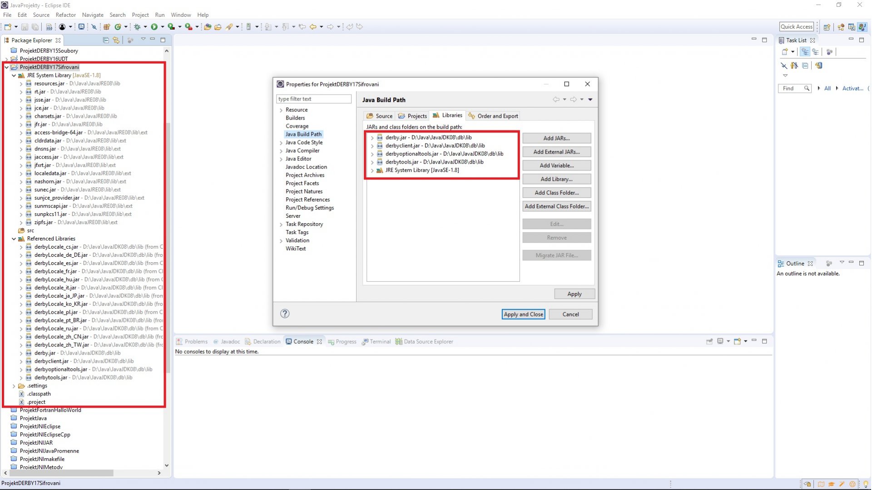Image resolution: width=872 pixels, height=490 pixels.
Task: Click the Search flashlight toolbar icon
Action: click(x=229, y=27)
